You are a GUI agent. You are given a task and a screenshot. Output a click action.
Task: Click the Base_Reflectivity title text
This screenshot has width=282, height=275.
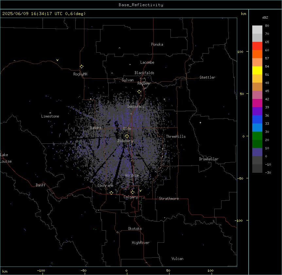pyautogui.click(x=141, y=5)
